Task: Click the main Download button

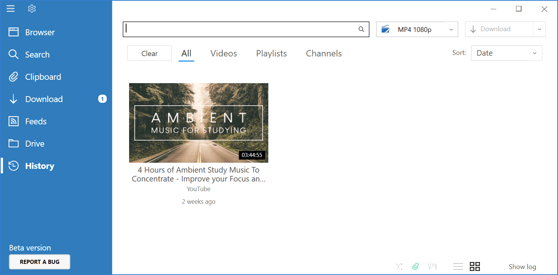Action: (499, 29)
